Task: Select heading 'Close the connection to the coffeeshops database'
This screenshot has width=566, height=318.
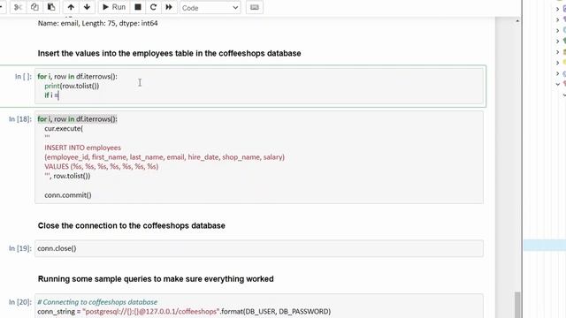Action: [x=132, y=226]
